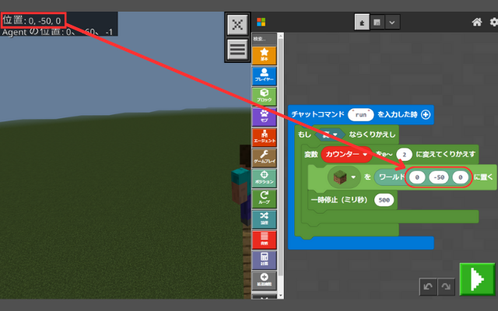Click the fullscreen crossed-arrows button
The image size is (498, 311).
[x=237, y=24]
